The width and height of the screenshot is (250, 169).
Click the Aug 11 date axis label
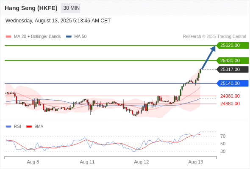click(x=87, y=162)
